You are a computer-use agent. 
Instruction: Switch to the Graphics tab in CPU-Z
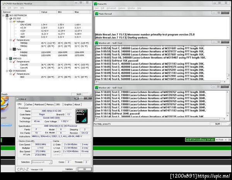pos(68,105)
